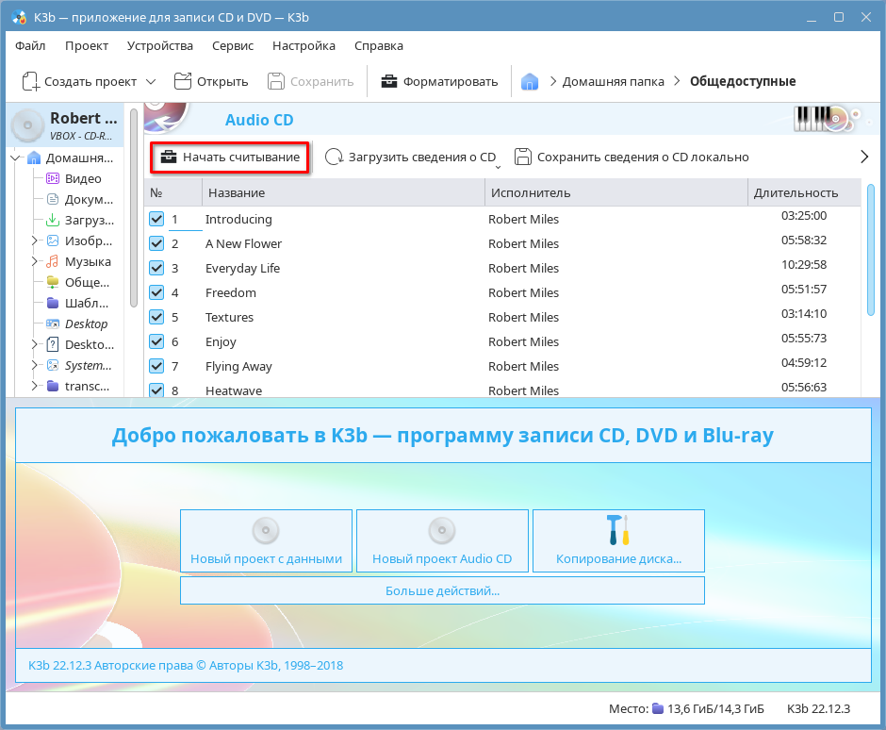
Task: Click the Начать считывание ripping icon
Action: (169, 158)
